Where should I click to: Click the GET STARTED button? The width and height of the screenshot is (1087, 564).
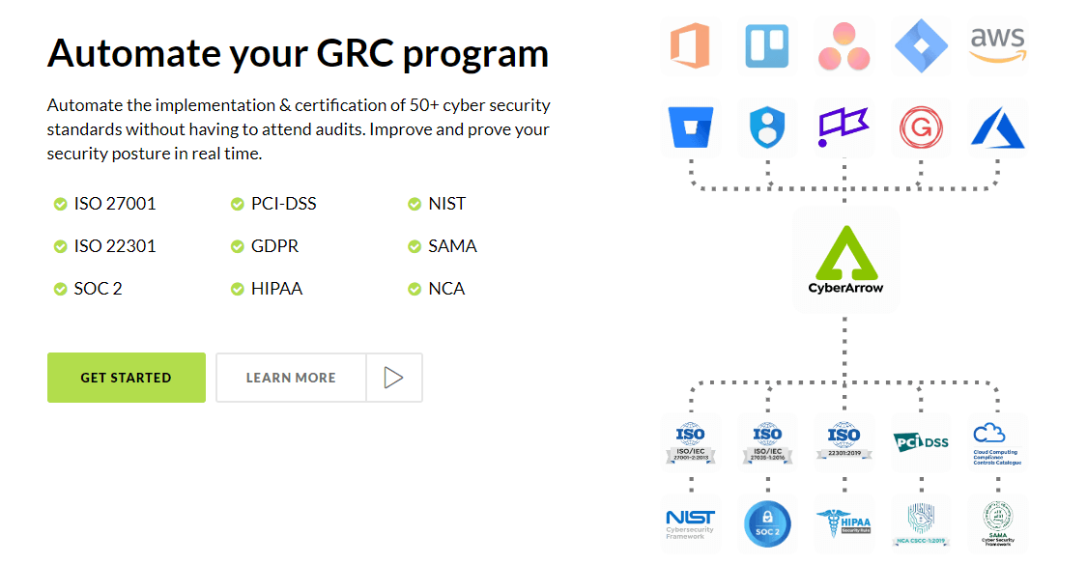point(126,377)
